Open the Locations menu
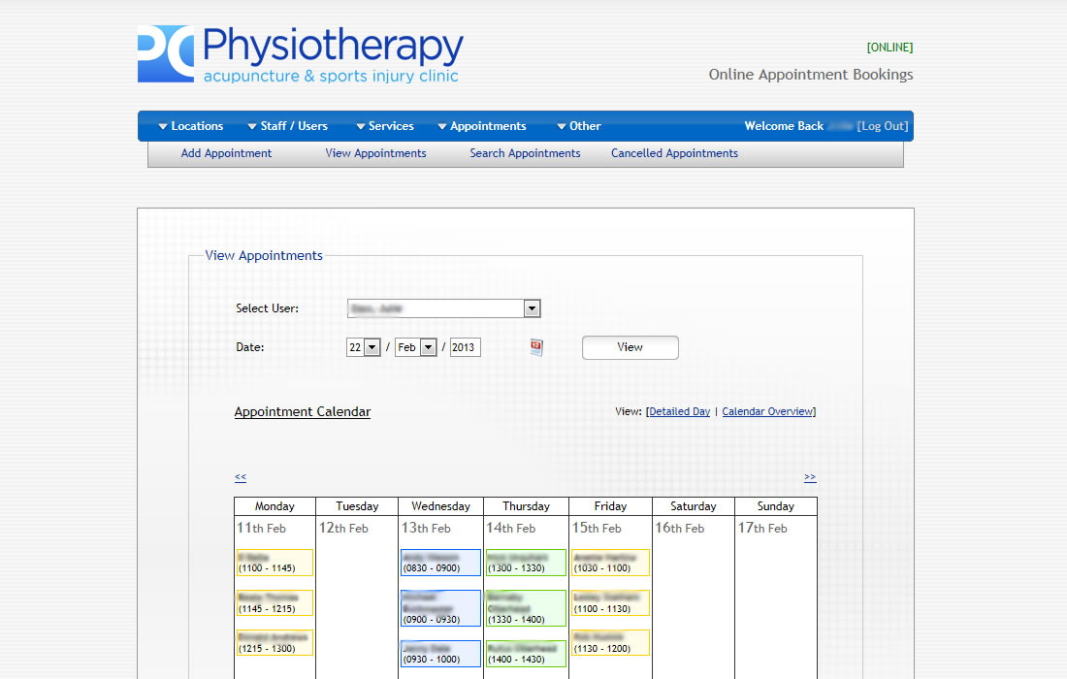 click(191, 126)
